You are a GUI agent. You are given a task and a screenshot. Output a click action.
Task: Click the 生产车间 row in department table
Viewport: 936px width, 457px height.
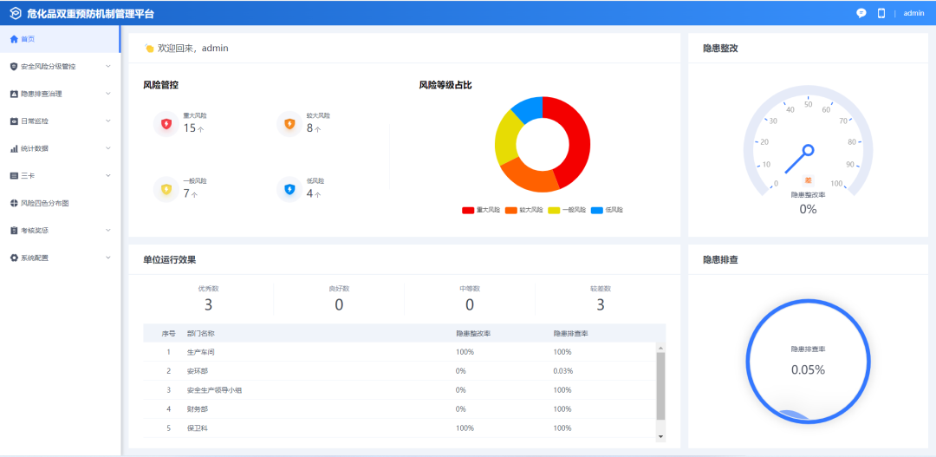(x=200, y=352)
